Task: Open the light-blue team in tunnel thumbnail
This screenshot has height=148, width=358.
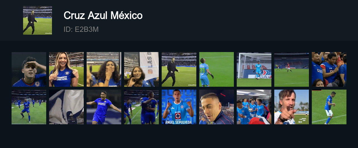Action: point(254,107)
